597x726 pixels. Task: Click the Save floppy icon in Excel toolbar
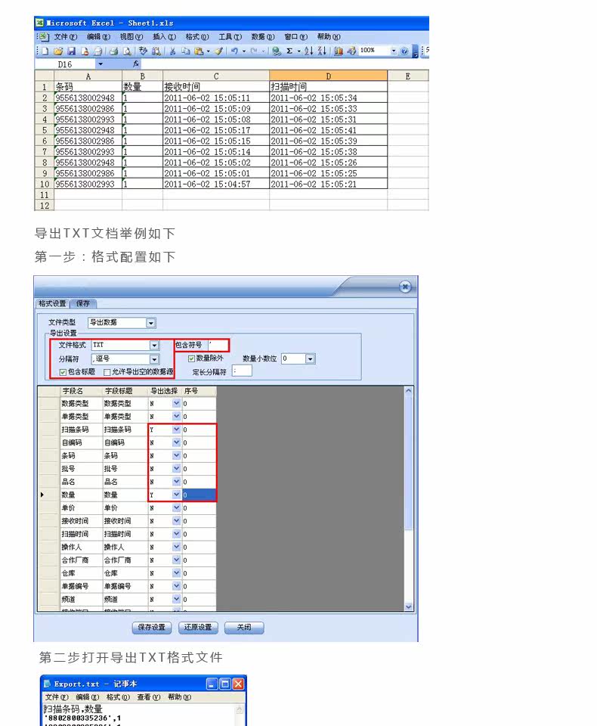[71, 51]
